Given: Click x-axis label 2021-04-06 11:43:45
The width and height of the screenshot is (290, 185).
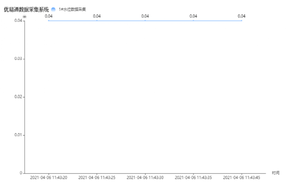Looking at the screenshot, I should coord(242,177).
